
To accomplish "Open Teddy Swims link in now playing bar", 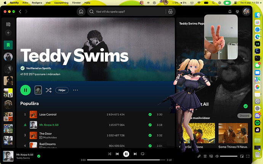I will pyautogui.click(x=23, y=158).
